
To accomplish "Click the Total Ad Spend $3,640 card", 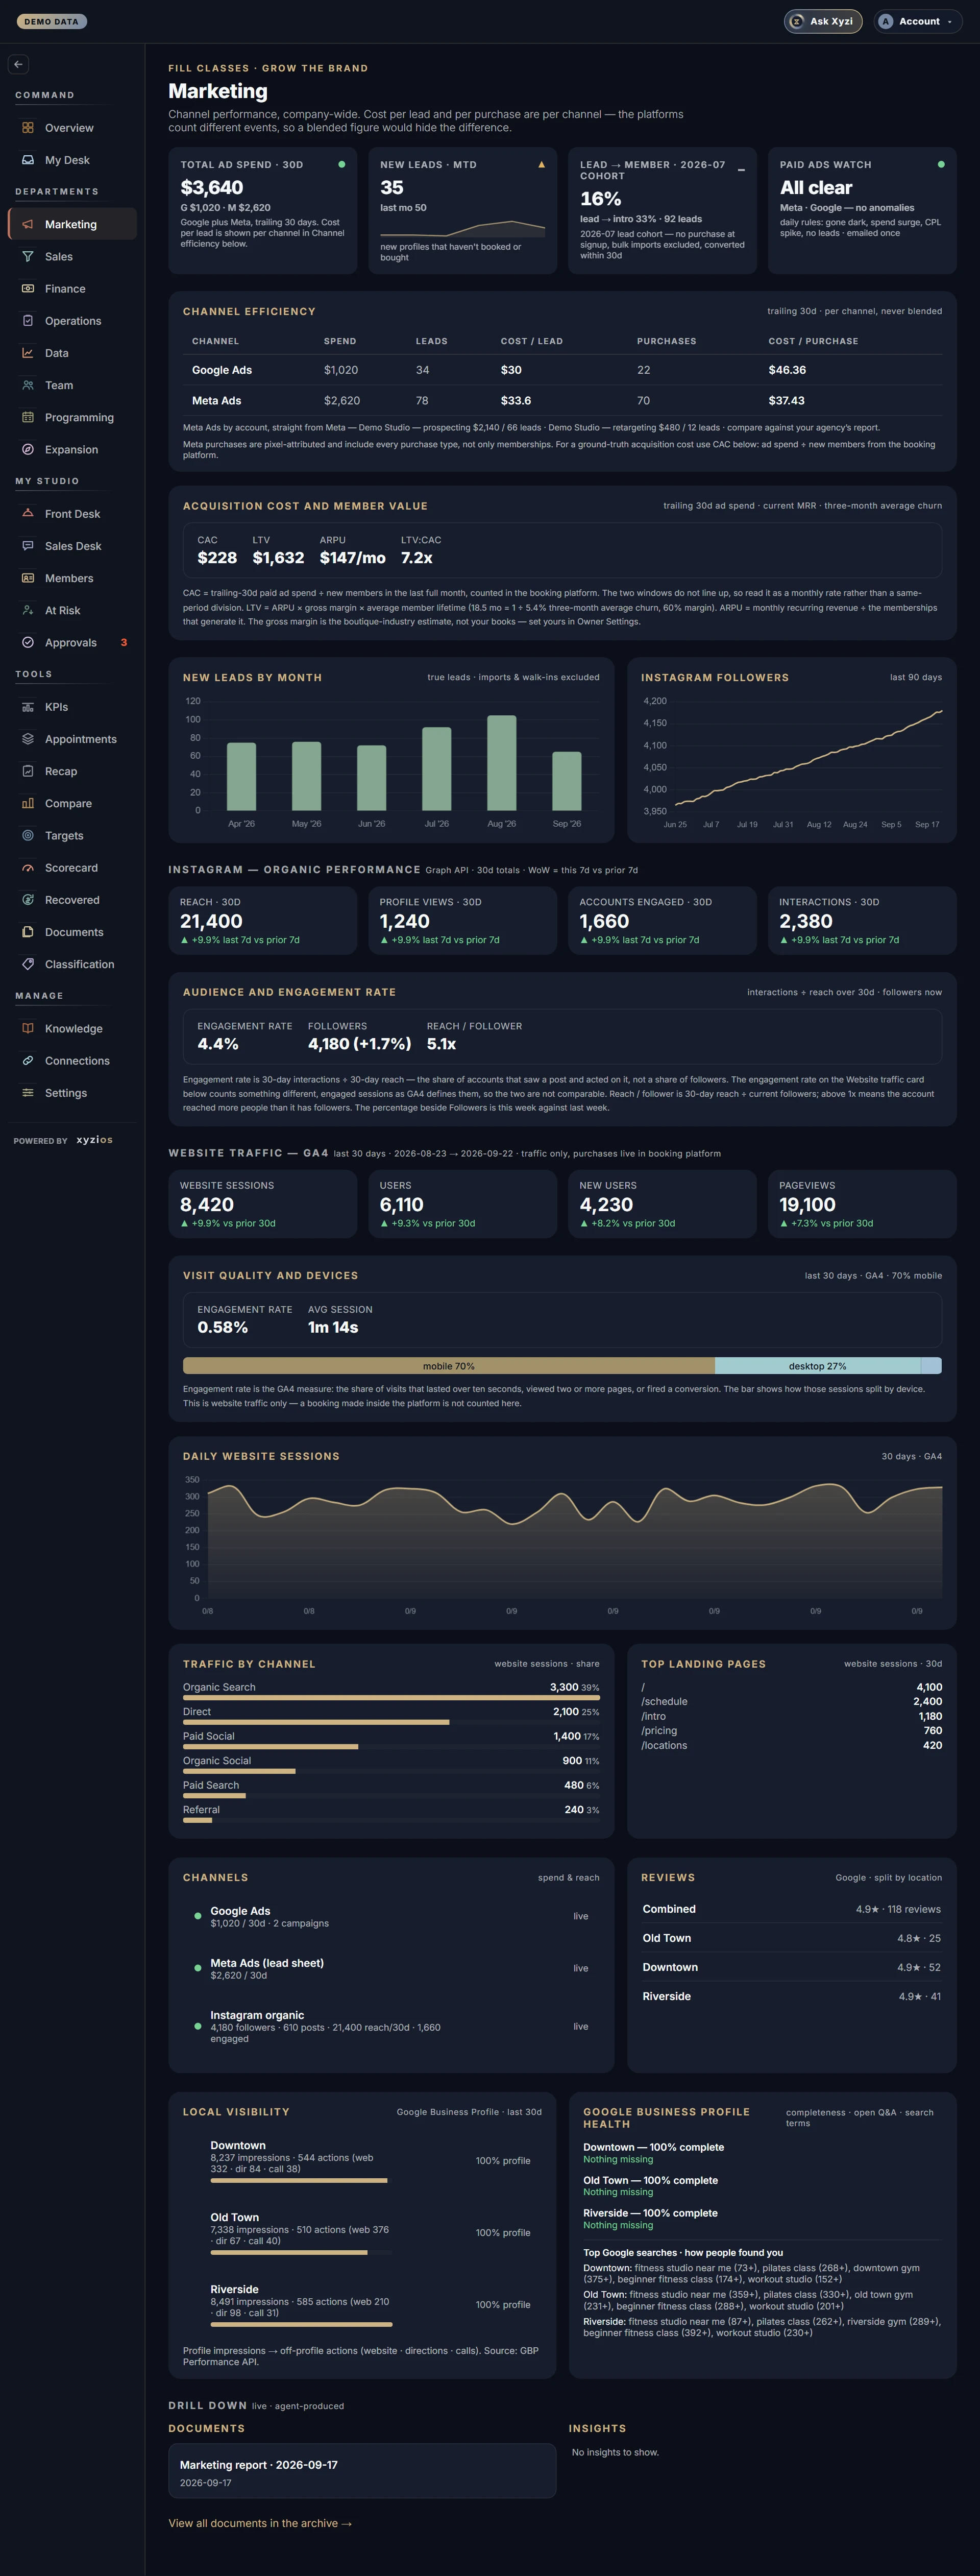I will 262,211.
